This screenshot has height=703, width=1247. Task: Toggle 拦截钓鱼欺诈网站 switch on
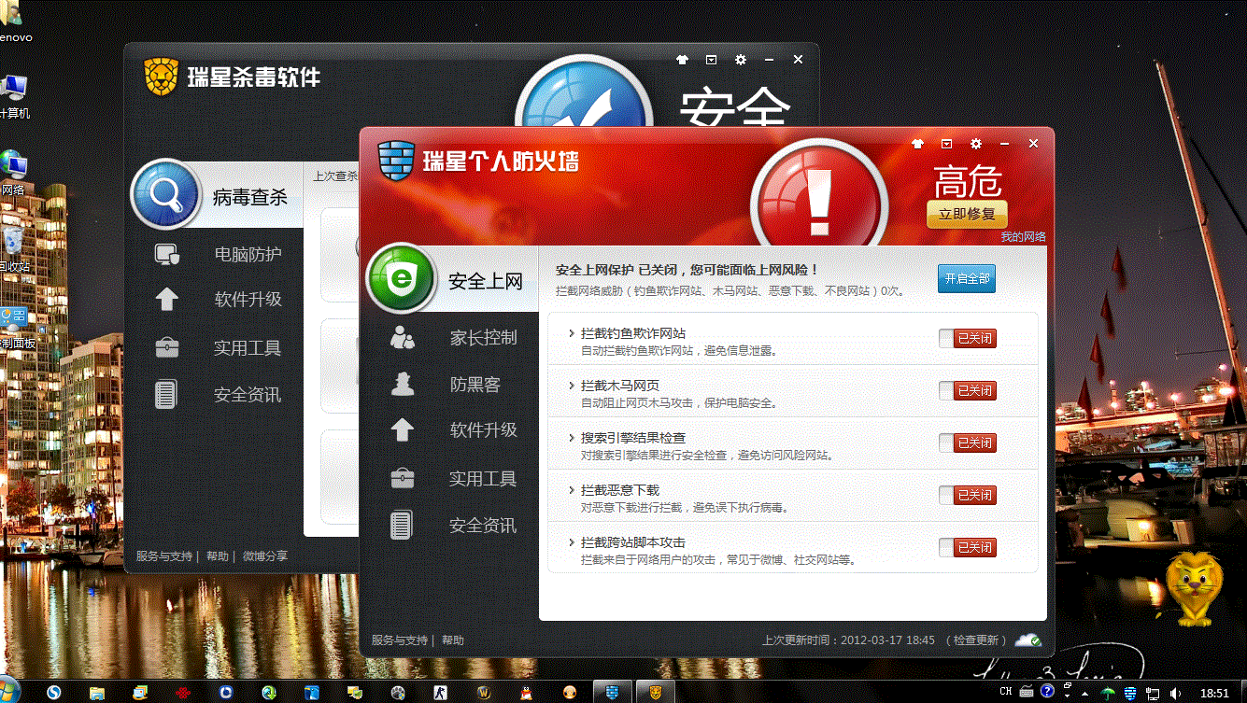click(x=968, y=338)
